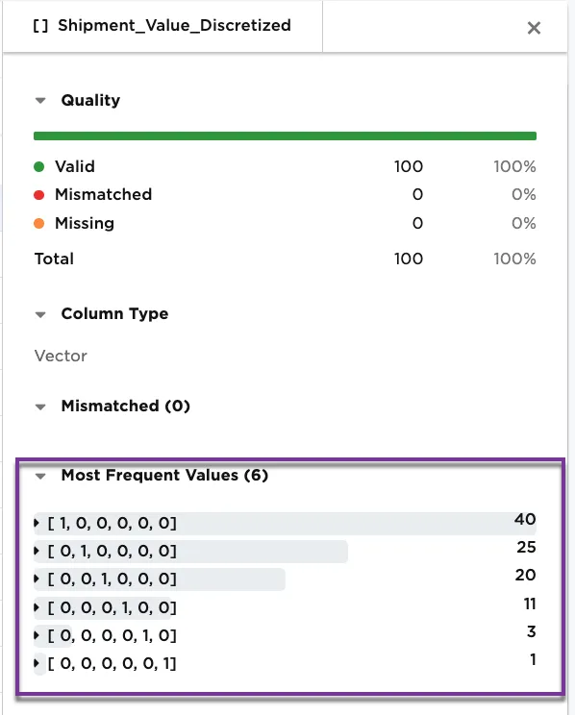
Task: Collapse the Mismatched (0) section
Action: [x=40, y=407]
